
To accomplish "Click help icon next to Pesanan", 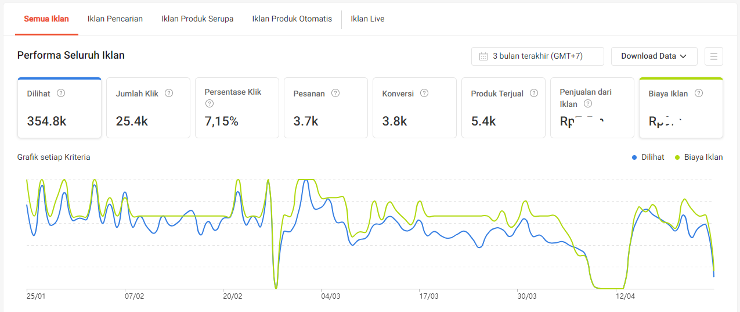I will [335, 93].
